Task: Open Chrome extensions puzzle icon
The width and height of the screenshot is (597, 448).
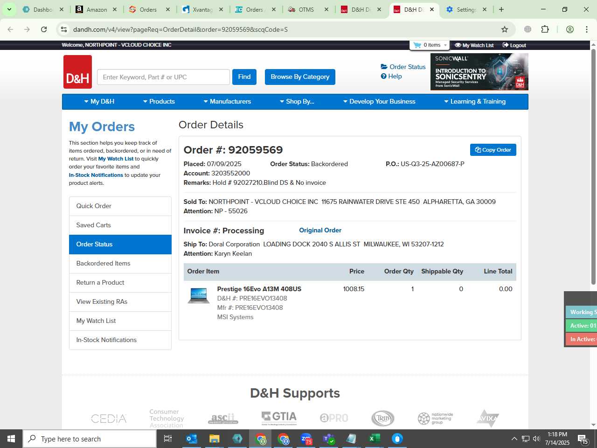Action: (x=545, y=29)
